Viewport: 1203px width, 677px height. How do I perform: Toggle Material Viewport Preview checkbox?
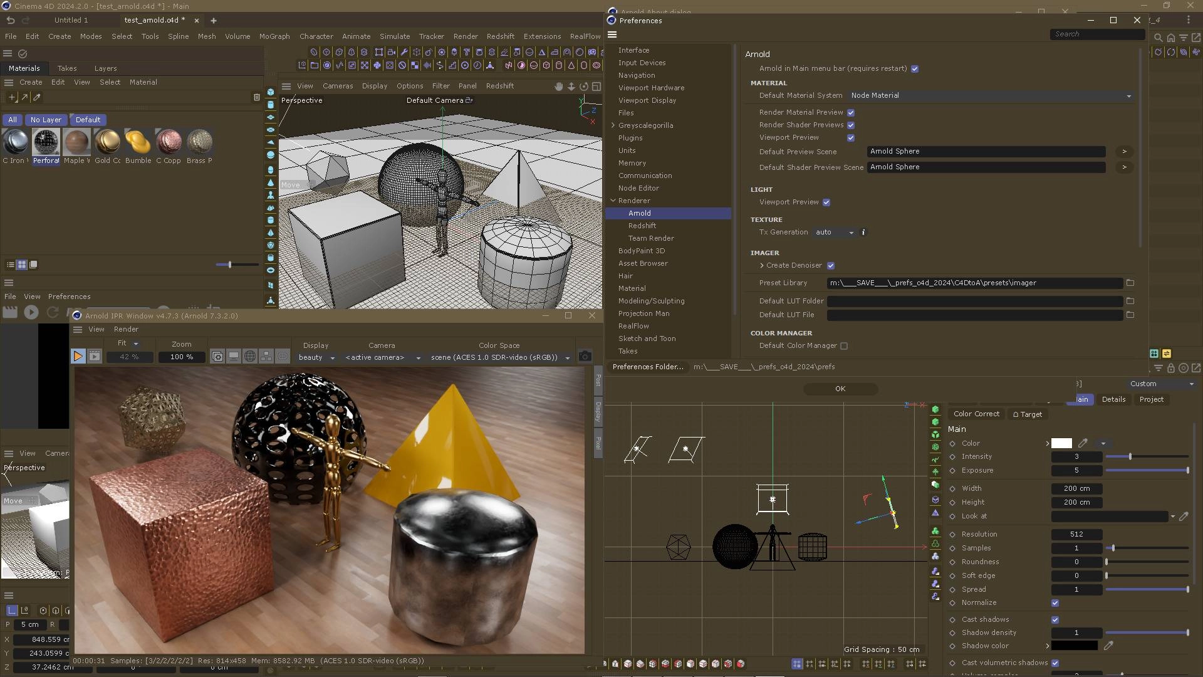[851, 138]
